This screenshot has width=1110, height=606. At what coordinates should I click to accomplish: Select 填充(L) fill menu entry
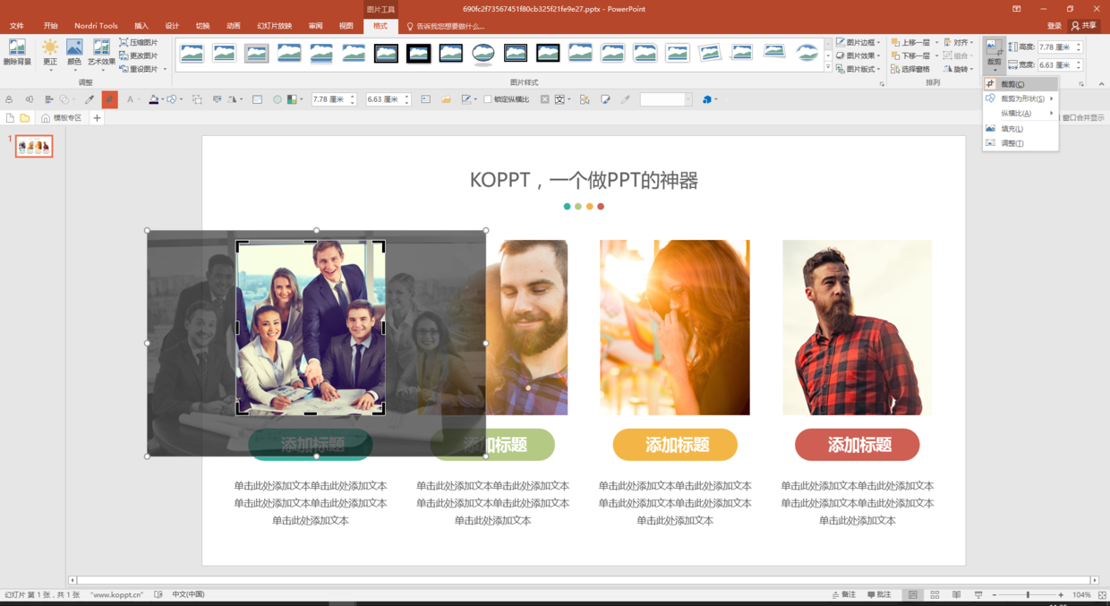point(1020,128)
